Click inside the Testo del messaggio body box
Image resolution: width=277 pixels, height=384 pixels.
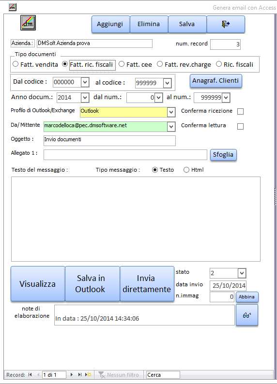coord(136,219)
